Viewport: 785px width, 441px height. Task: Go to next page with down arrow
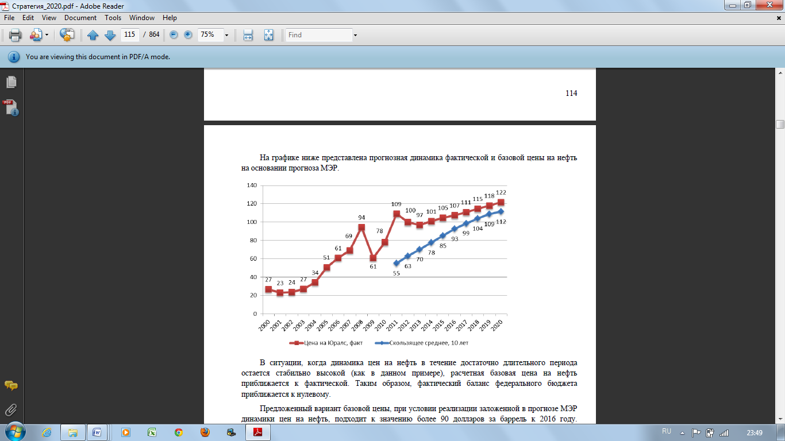(110, 35)
